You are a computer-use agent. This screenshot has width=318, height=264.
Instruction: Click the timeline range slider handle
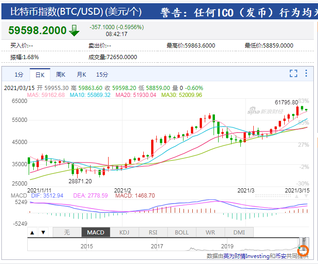pos(304,244)
